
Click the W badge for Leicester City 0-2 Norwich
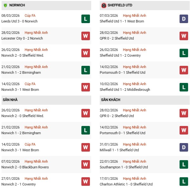coord(85,36)
